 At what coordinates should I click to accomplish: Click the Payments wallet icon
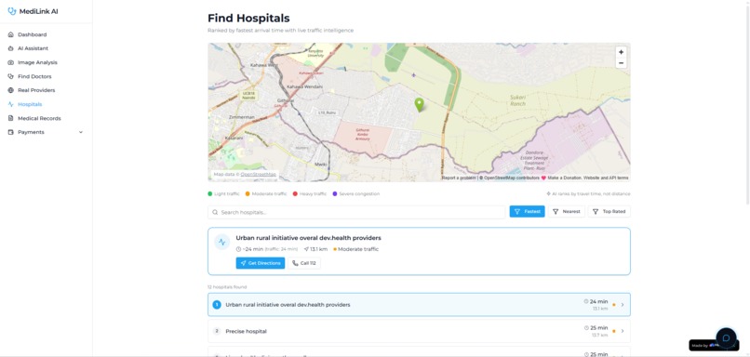[10, 132]
